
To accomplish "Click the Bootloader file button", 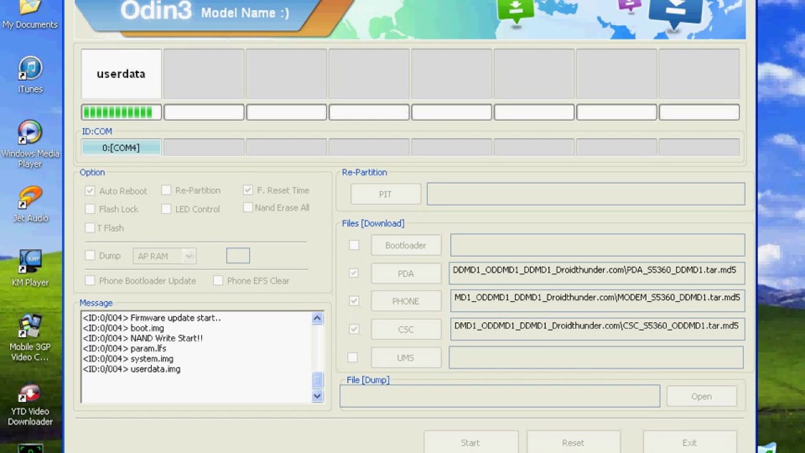I will pyautogui.click(x=406, y=245).
